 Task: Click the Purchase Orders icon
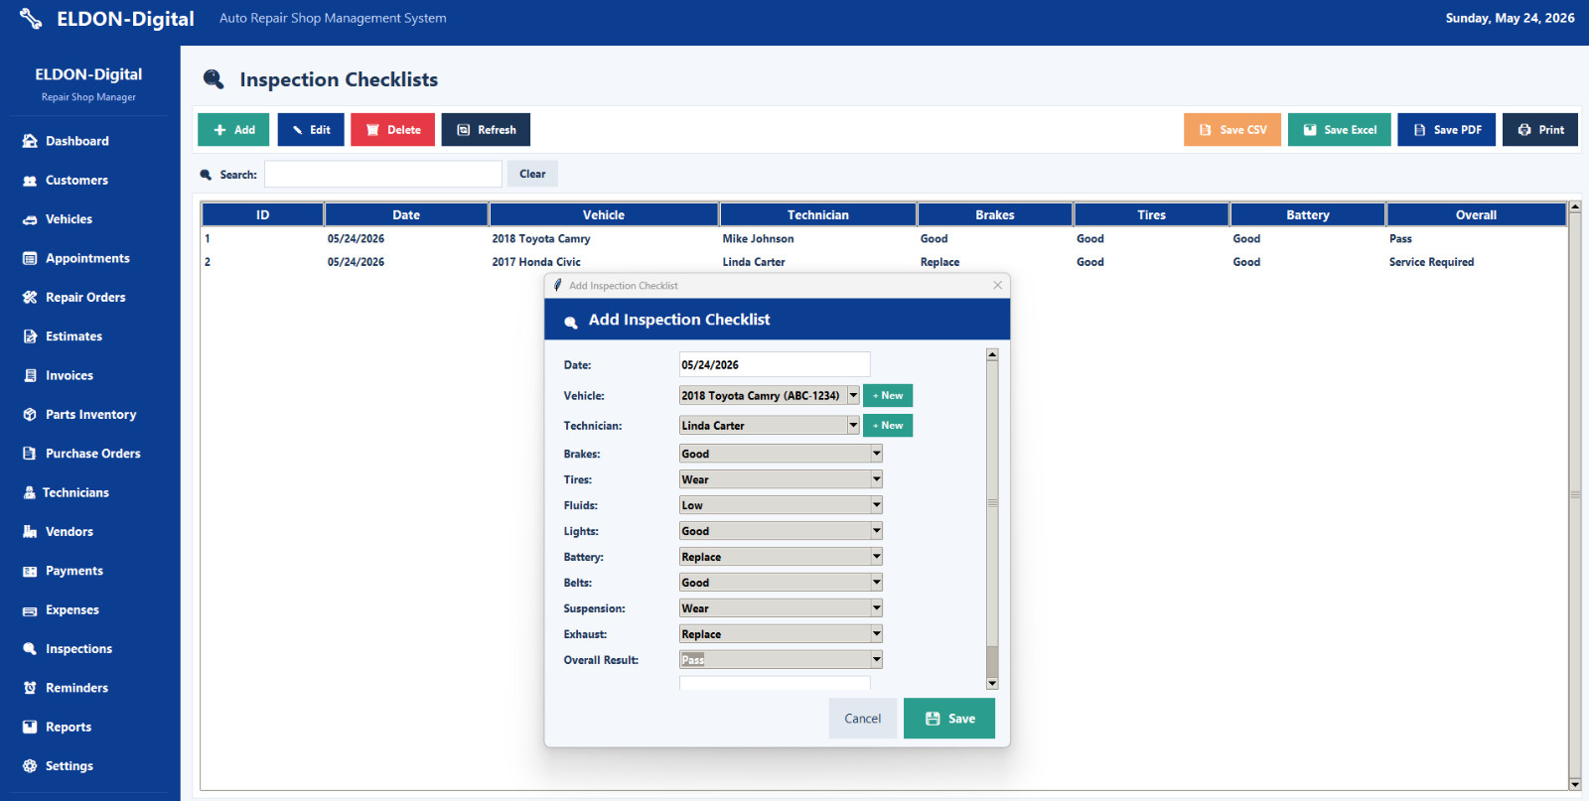[30, 454]
